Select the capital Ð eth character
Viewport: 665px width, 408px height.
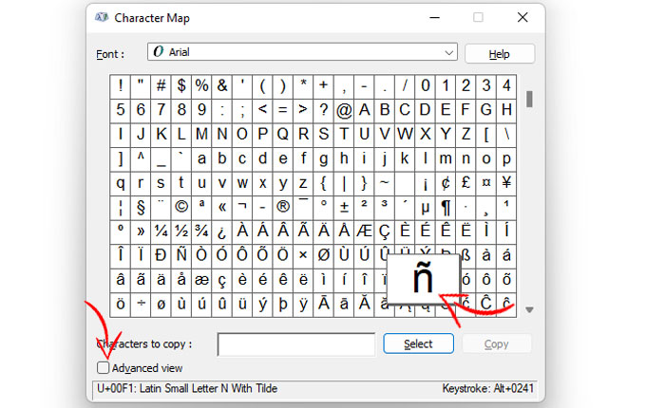[x=161, y=255]
